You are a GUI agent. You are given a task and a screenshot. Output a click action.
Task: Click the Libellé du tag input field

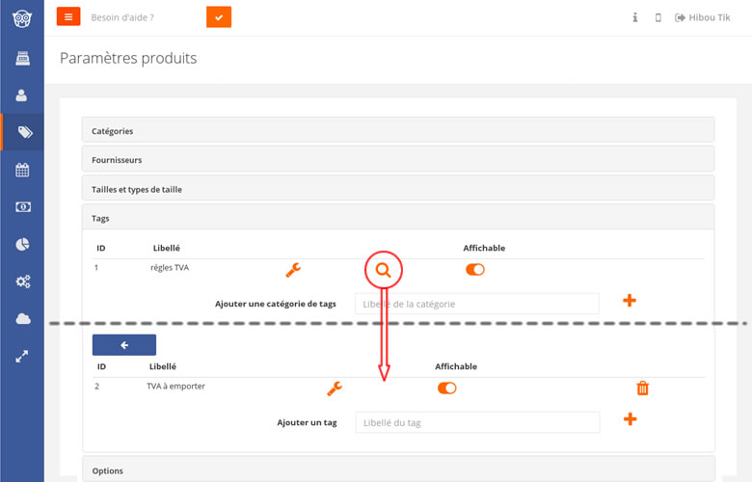click(x=477, y=422)
